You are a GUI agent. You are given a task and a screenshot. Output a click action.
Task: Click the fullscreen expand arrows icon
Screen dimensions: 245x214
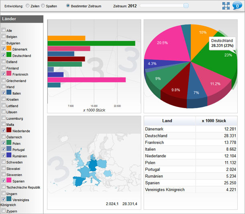click(226, 6)
